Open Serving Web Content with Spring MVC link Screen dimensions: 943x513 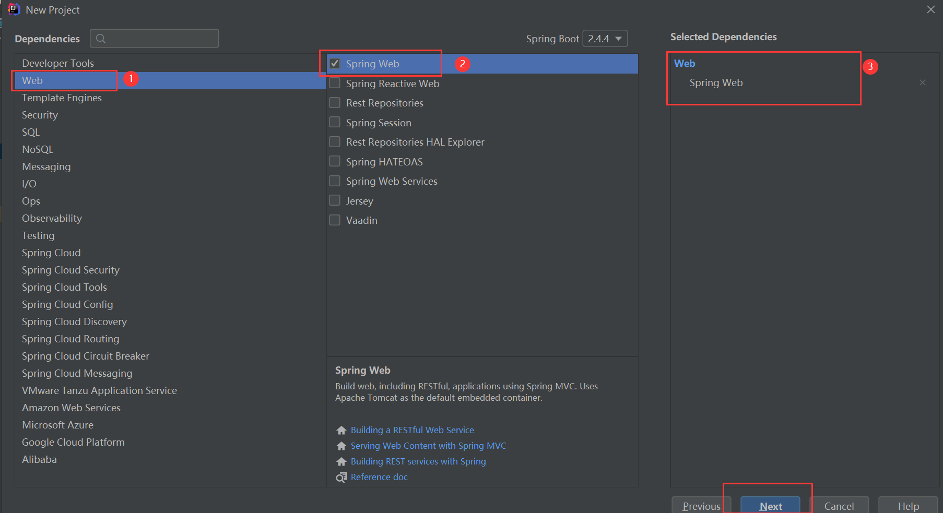coord(429,446)
